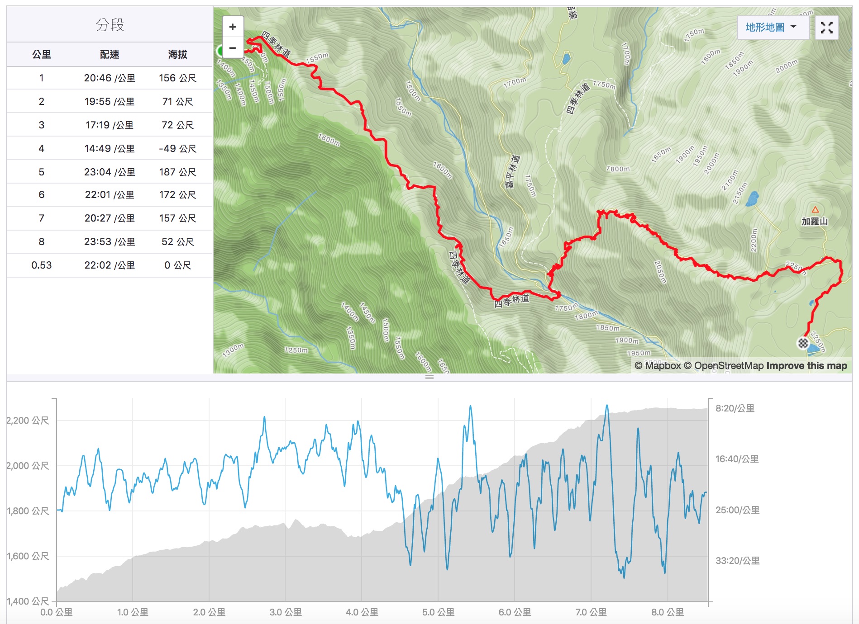Open the Mapbox attribution link
The width and height of the screenshot is (859, 624).
tap(658, 366)
